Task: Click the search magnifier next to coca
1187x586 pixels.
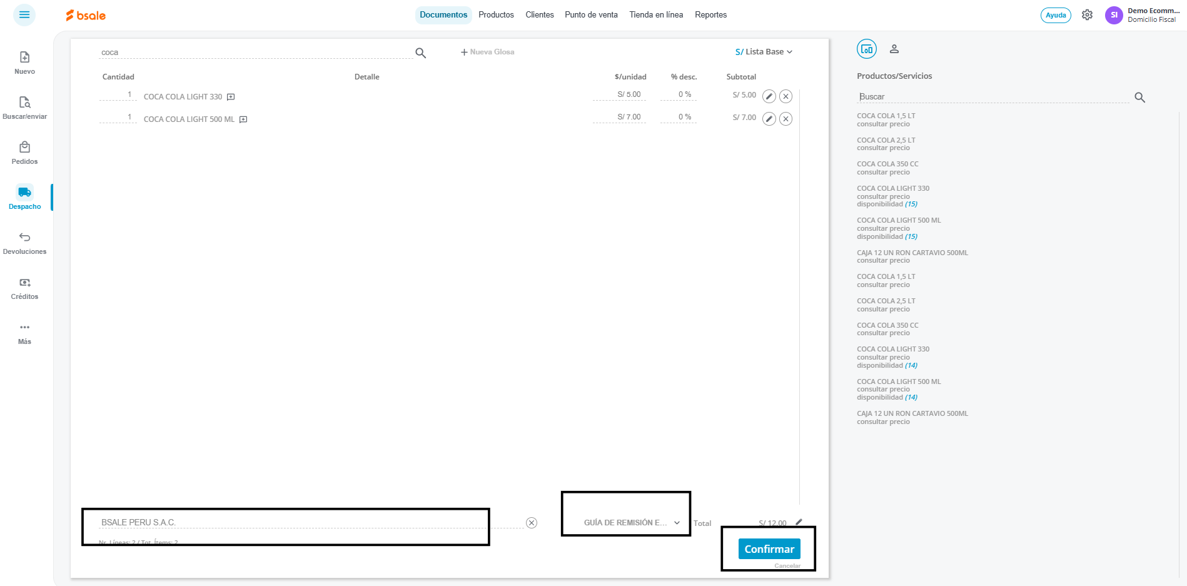Action: click(421, 53)
